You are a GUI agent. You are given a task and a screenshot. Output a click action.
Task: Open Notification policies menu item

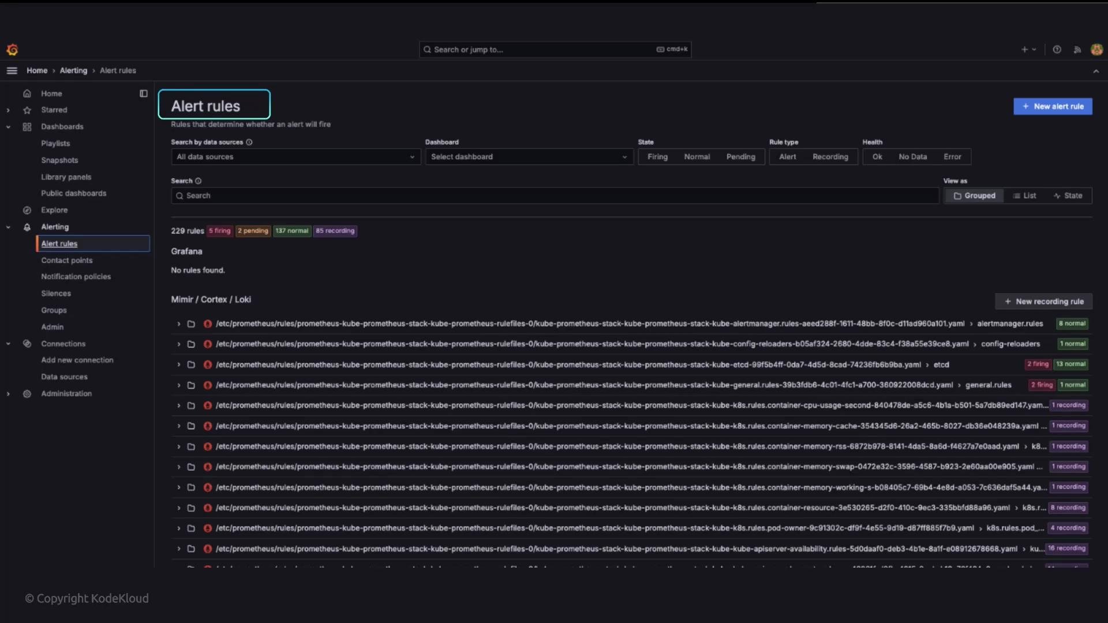[x=76, y=277]
